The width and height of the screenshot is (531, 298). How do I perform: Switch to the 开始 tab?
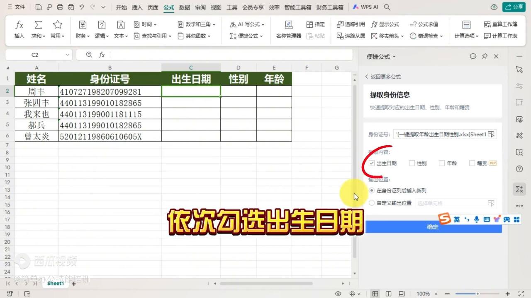[x=122, y=7]
